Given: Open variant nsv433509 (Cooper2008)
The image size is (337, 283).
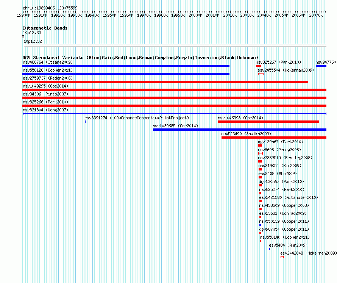Looking at the screenshot, I should point(284,205).
